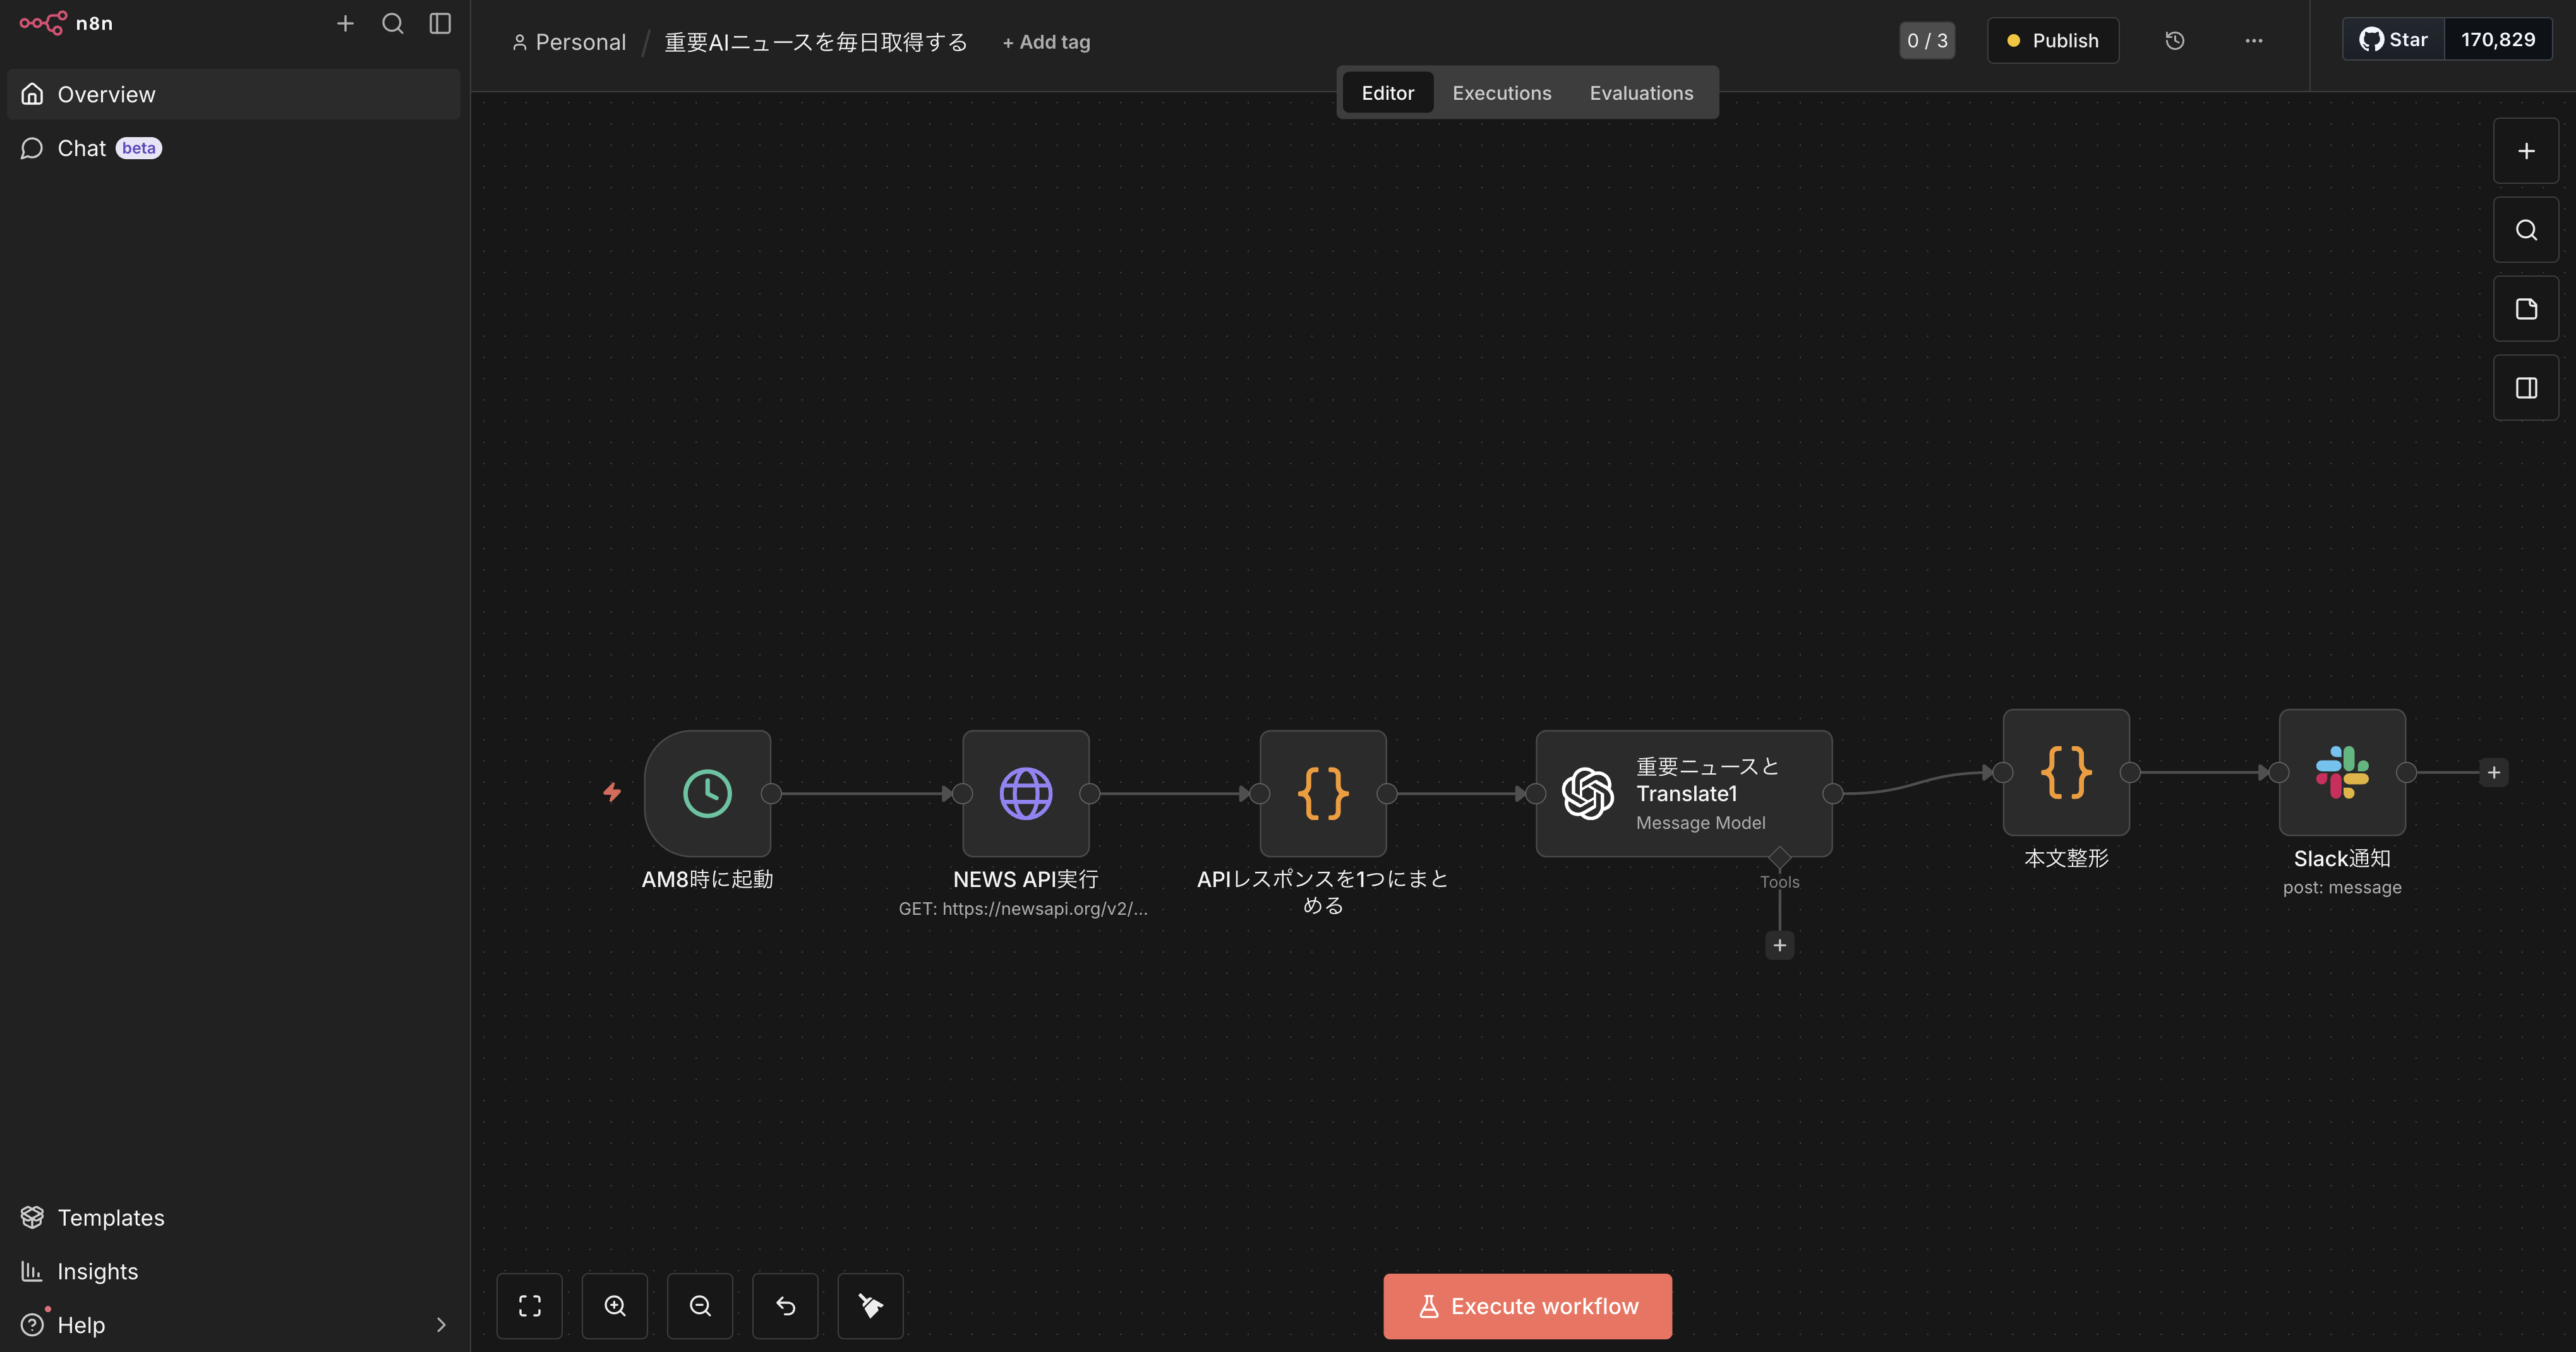
Task: Switch to the Evaluations tab
Action: [x=1640, y=93]
